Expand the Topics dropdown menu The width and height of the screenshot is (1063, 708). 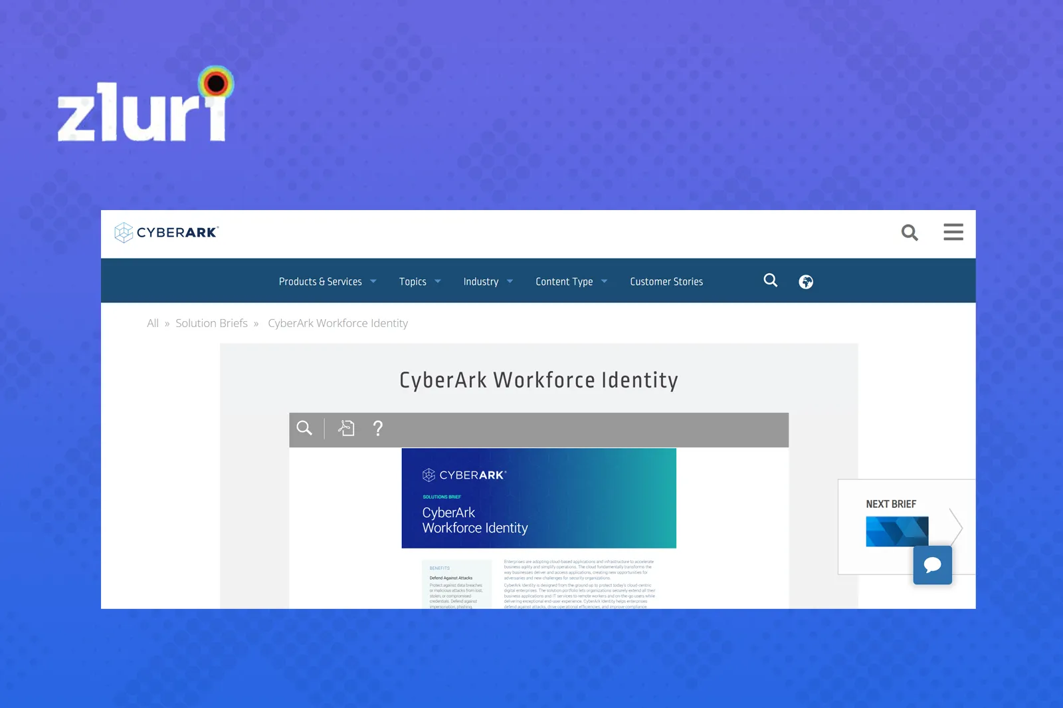pyautogui.click(x=420, y=282)
